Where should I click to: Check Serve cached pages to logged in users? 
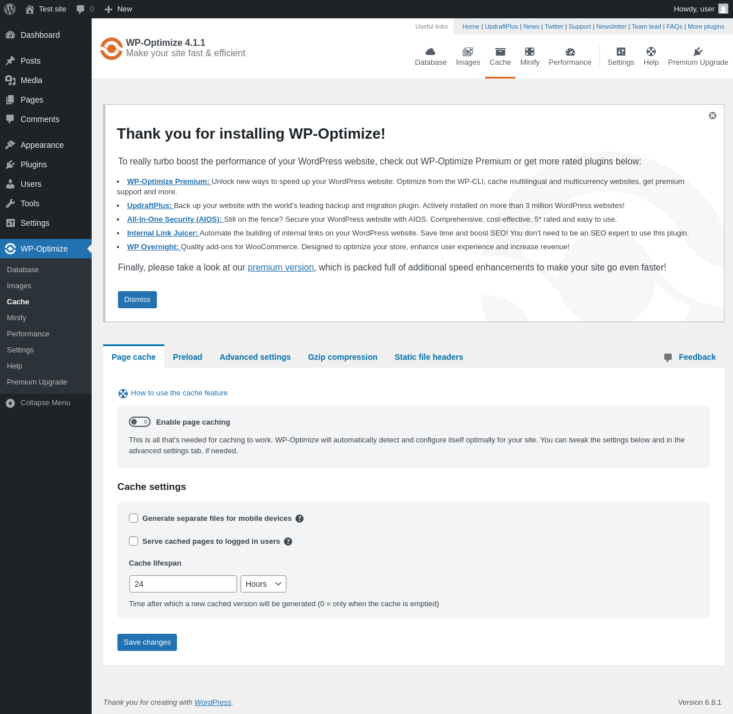133,541
